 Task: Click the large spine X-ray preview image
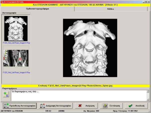(x=89, y=48)
